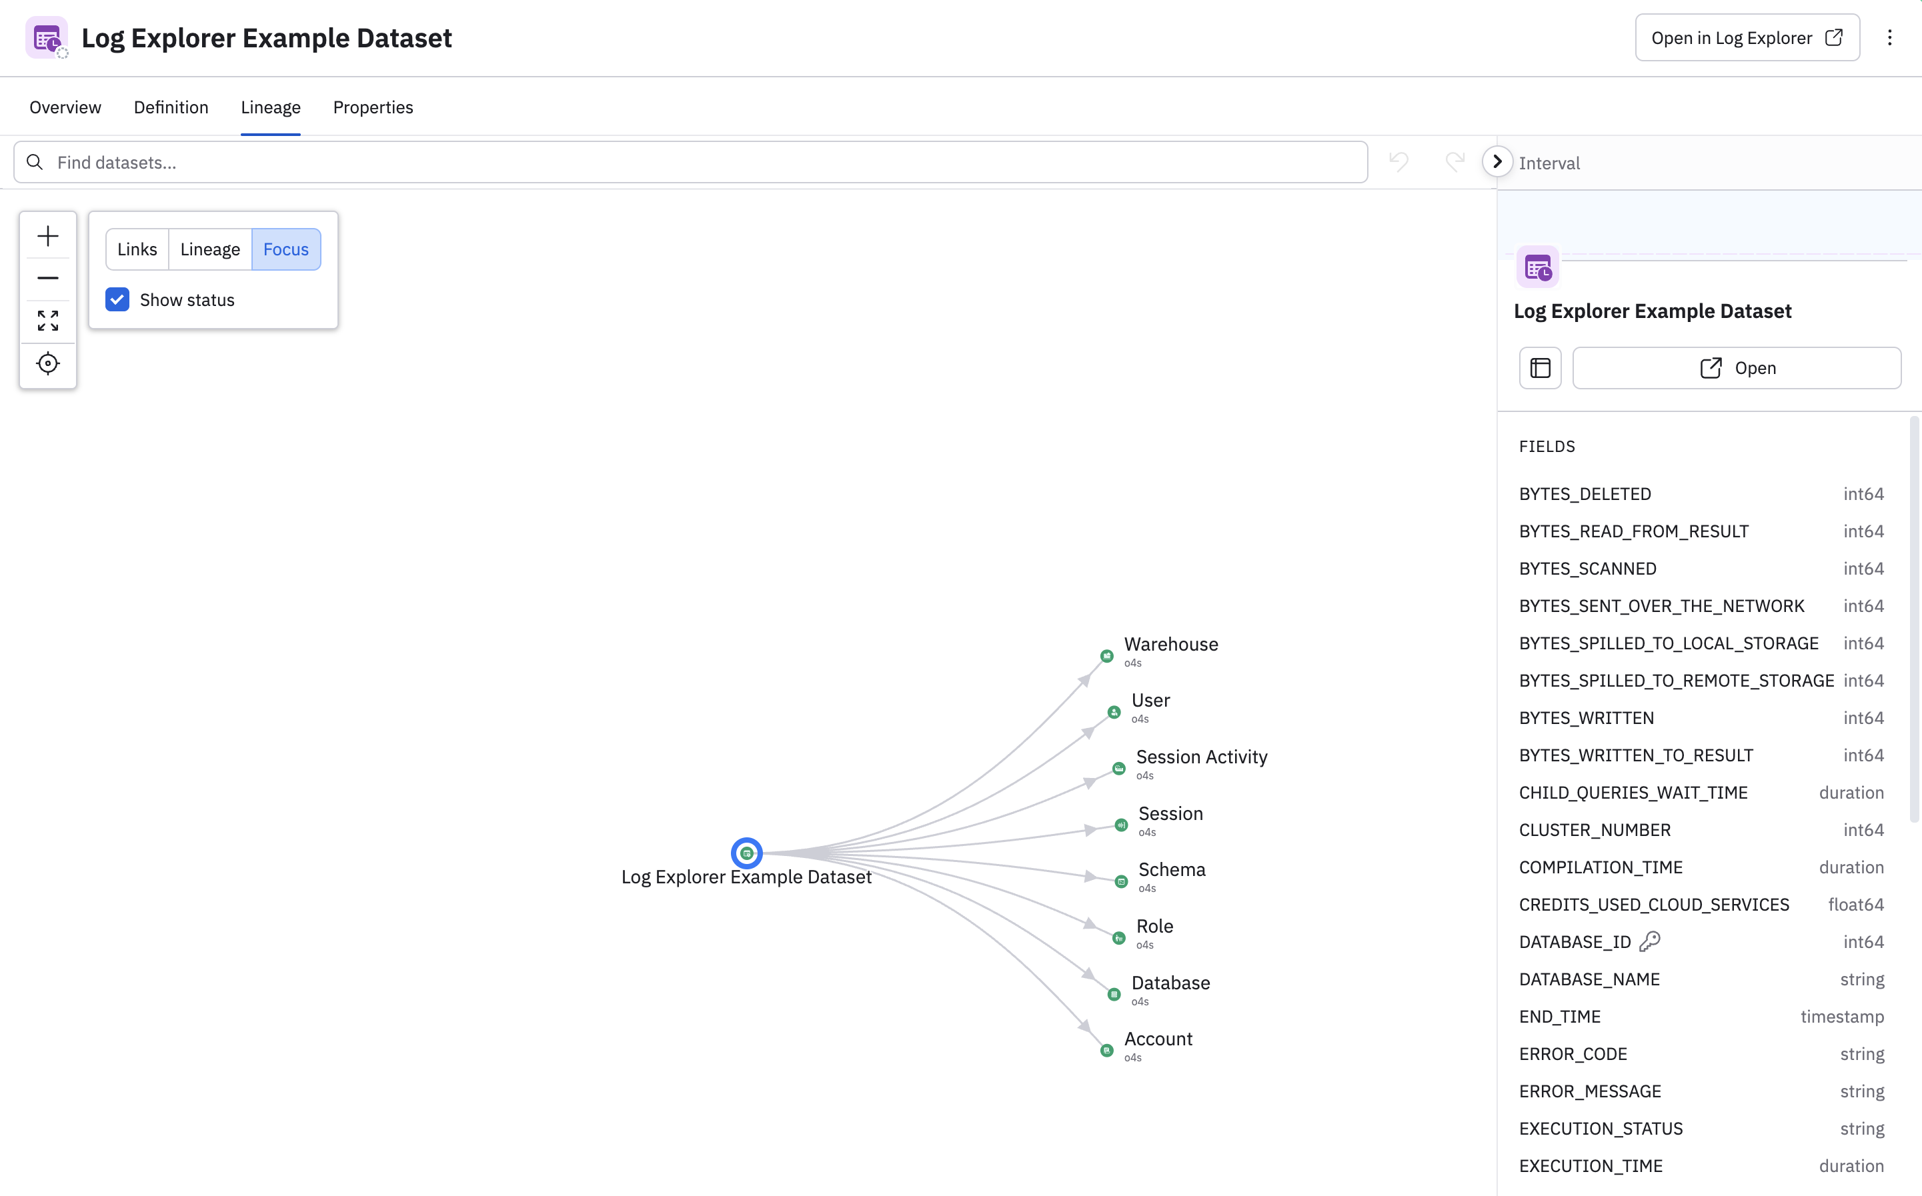Click the Open in Log Explorer button
1922x1196 pixels.
1747,37
